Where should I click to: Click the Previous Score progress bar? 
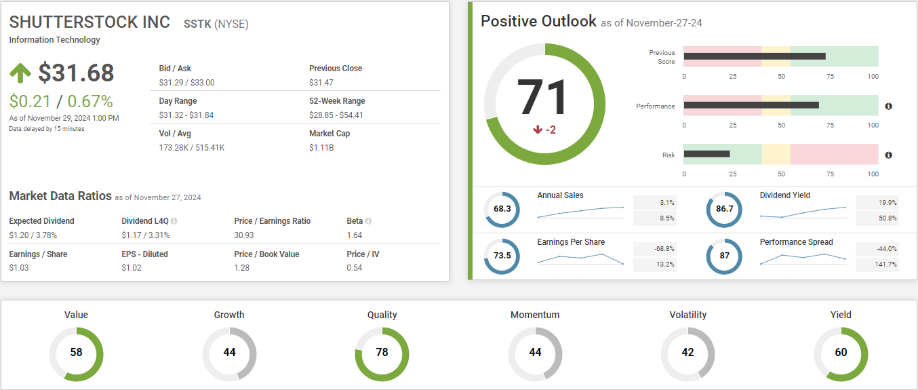point(781,56)
